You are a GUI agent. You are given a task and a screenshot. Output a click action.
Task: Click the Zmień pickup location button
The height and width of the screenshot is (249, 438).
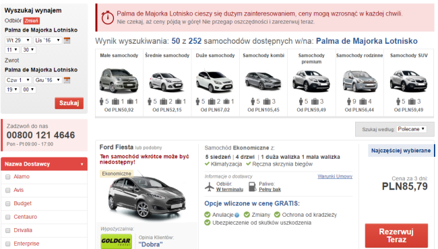click(x=31, y=21)
